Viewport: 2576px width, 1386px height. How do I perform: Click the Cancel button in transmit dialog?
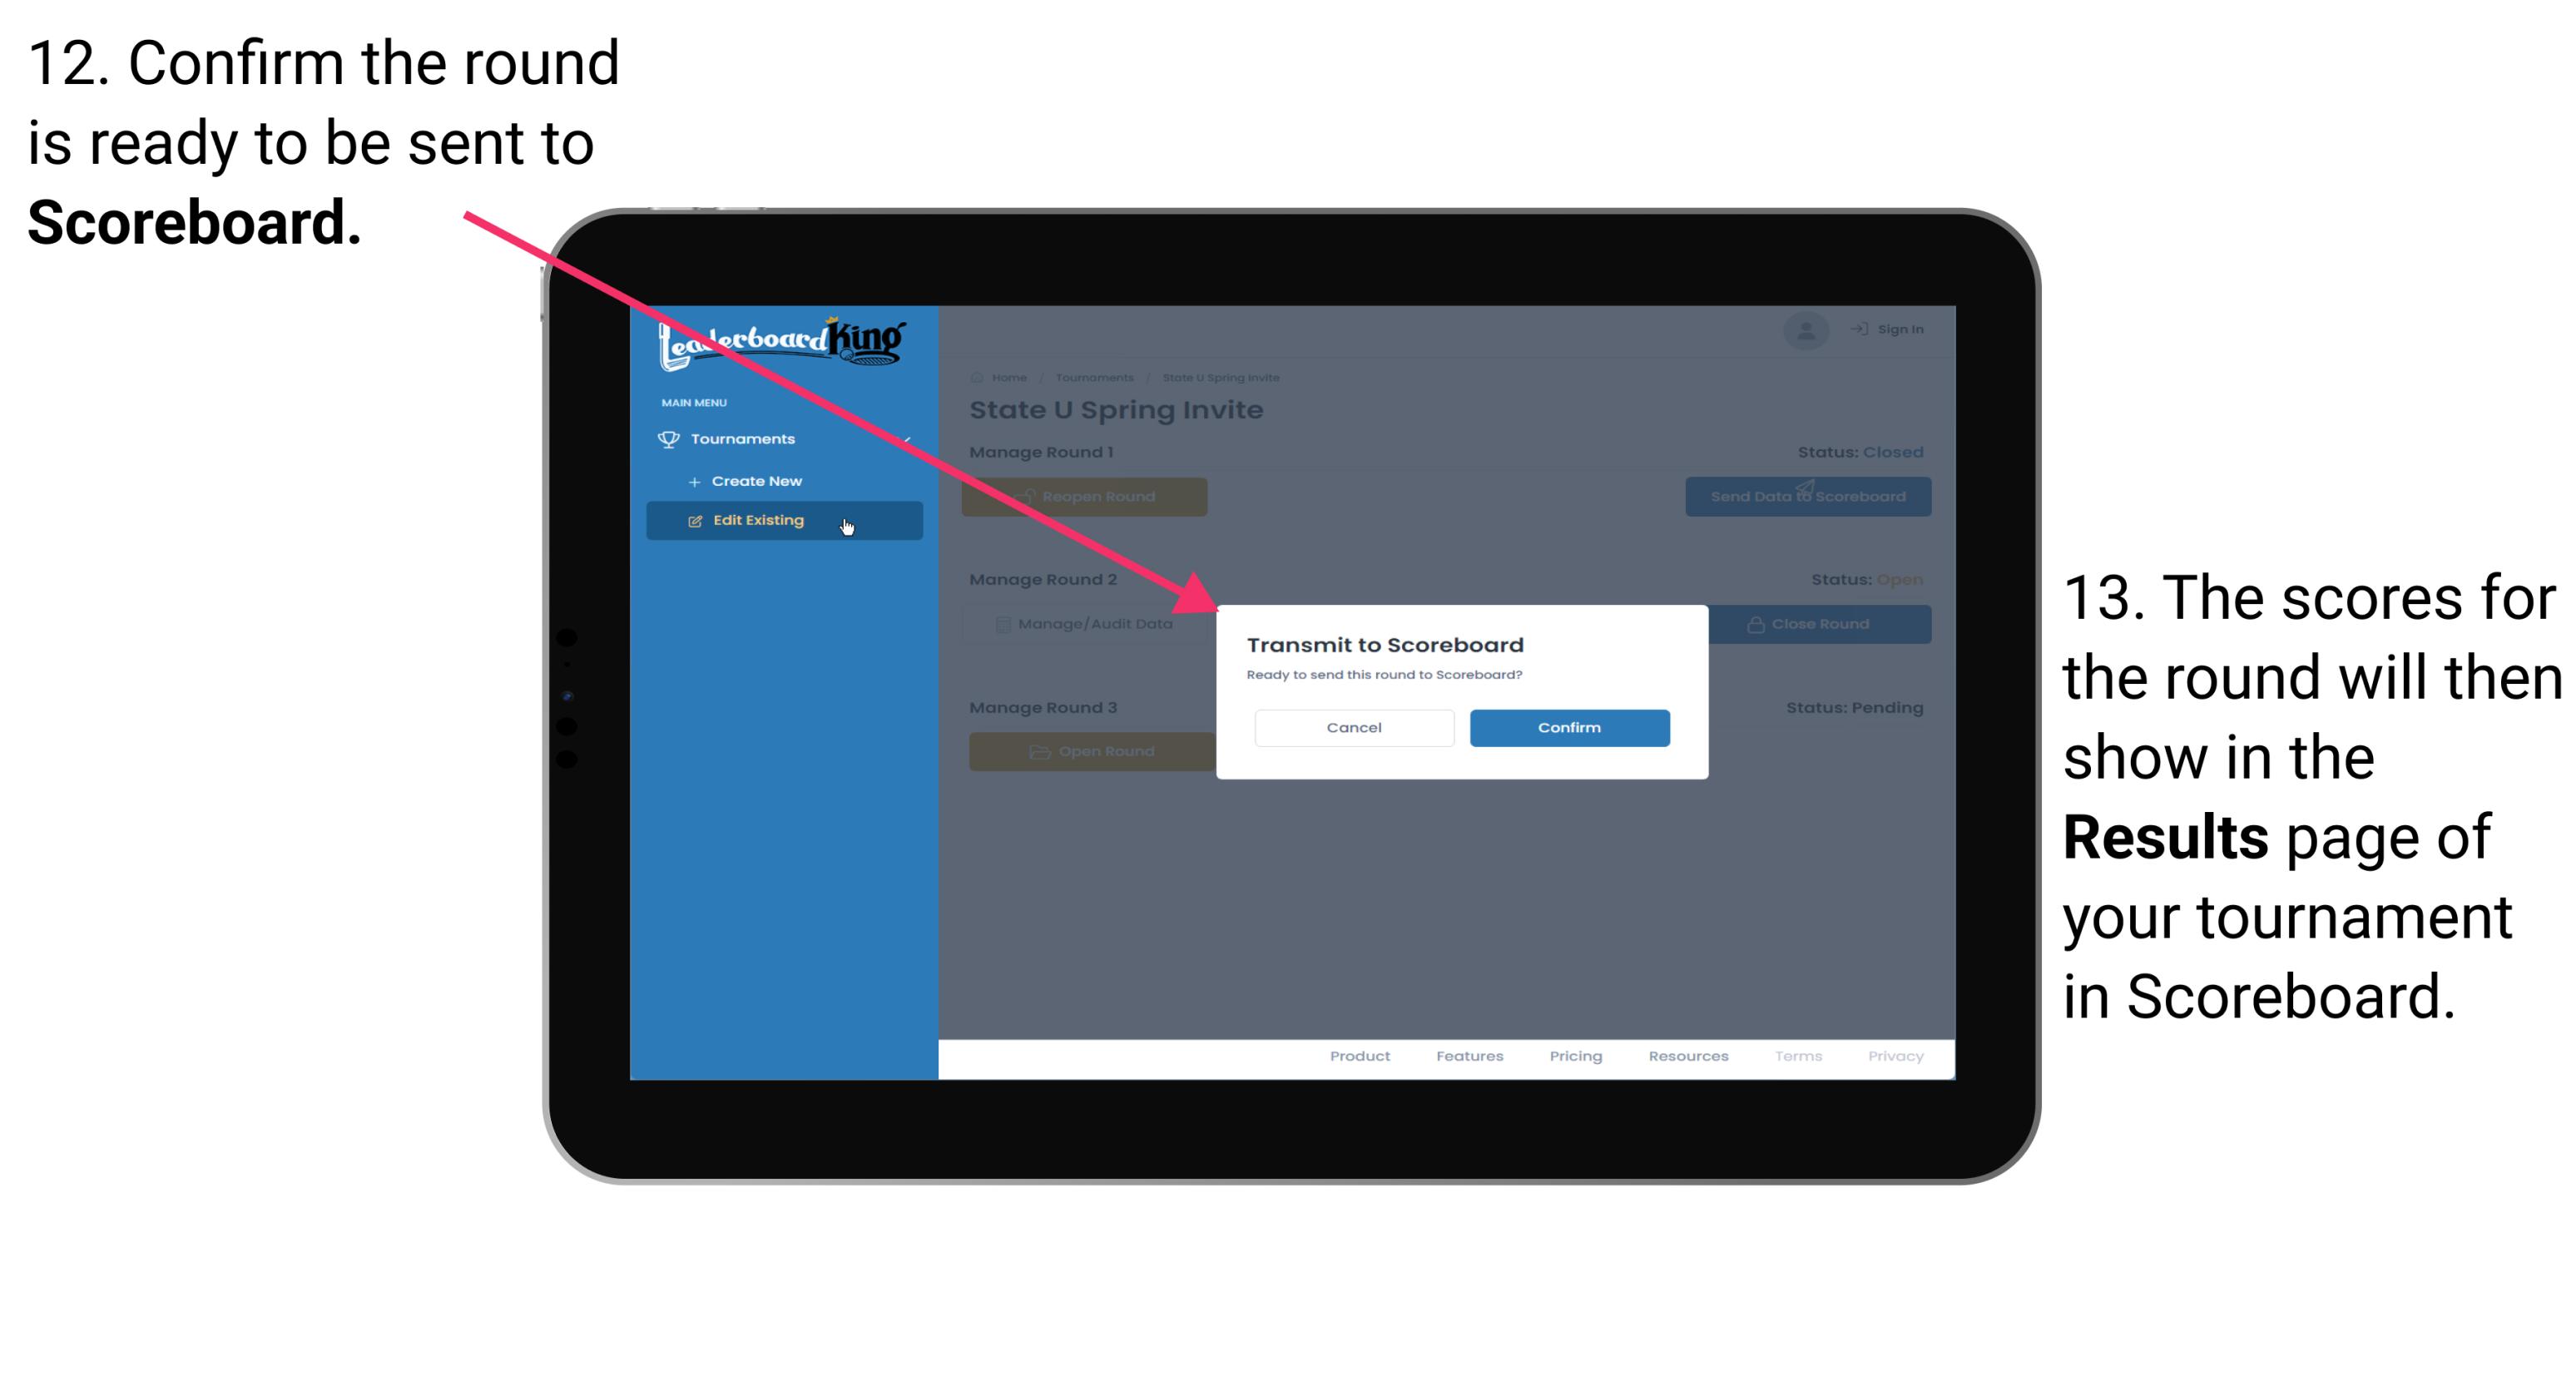pos(1354,727)
